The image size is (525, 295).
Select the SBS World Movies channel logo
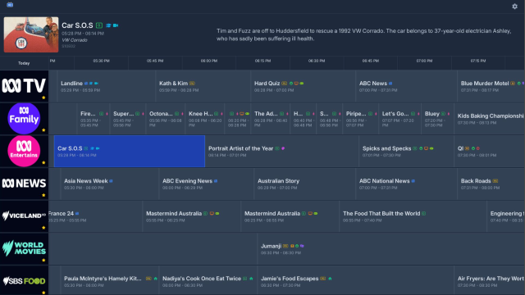(x=24, y=248)
